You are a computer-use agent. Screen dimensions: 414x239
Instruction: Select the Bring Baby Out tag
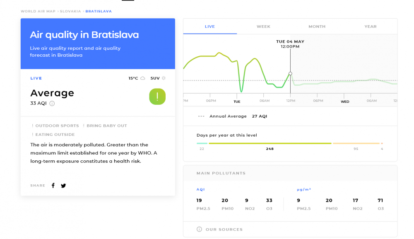(x=106, y=126)
